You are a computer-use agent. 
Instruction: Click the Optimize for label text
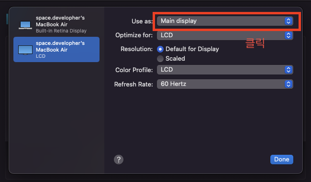(134, 35)
